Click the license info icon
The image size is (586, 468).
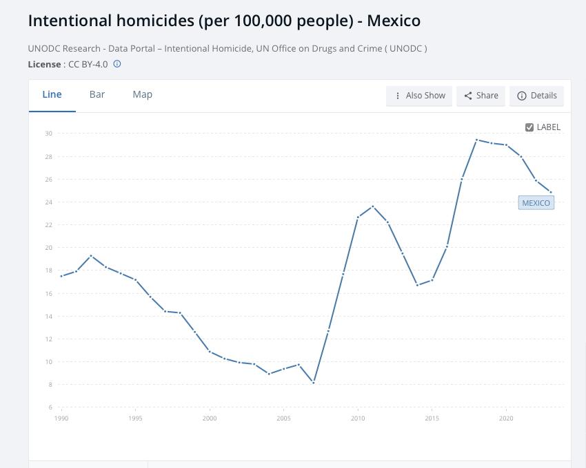[117, 64]
